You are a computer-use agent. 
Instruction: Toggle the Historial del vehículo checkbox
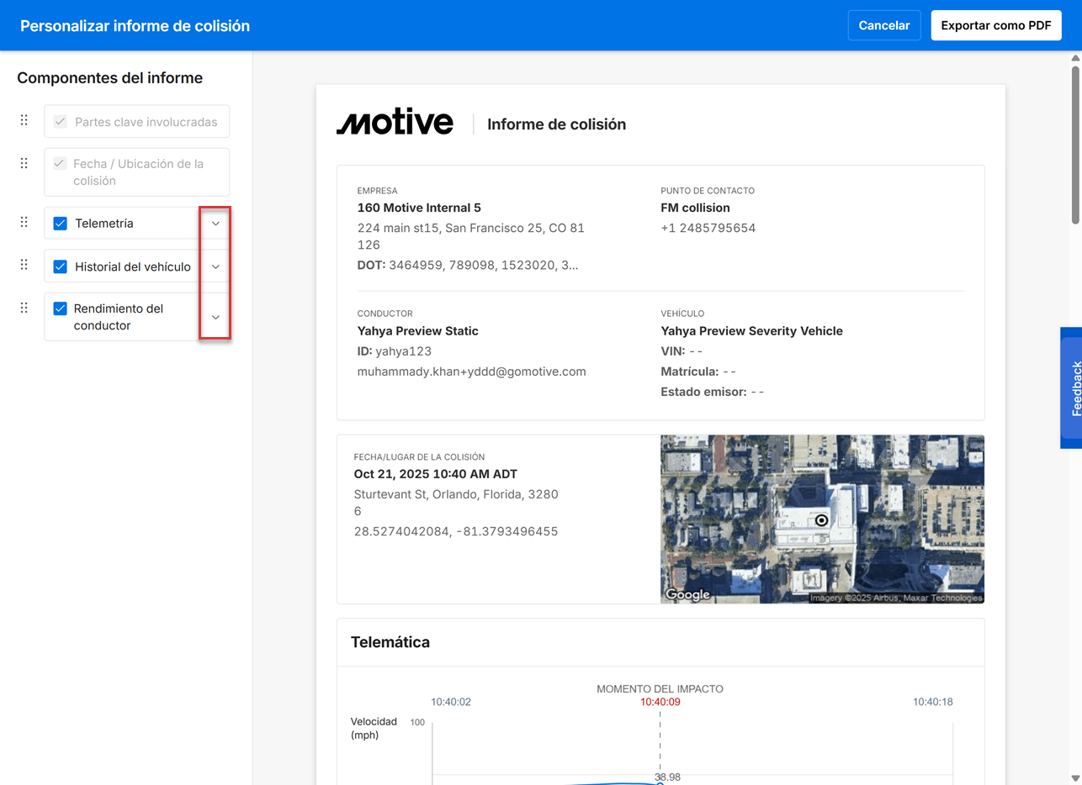point(61,266)
